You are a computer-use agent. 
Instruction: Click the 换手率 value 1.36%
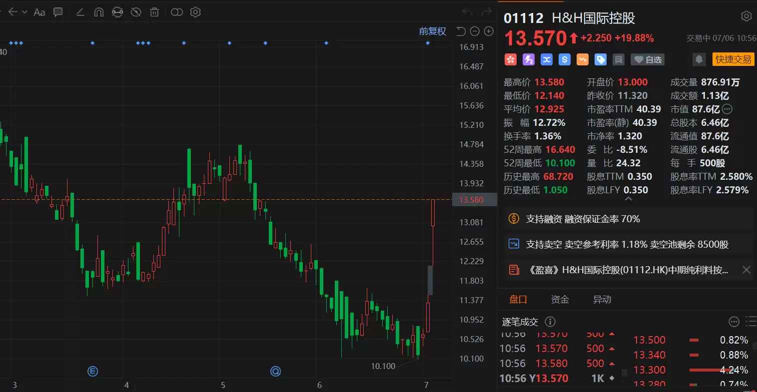point(548,136)
